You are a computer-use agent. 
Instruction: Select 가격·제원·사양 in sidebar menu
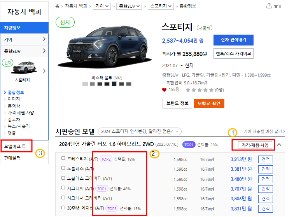(x=21, y=112)
